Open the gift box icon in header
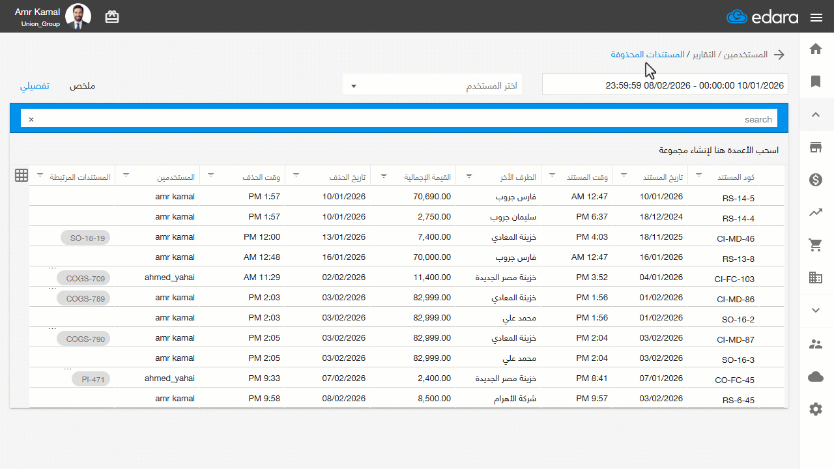This screenshot has width=834, height=469. pos(112,17)
